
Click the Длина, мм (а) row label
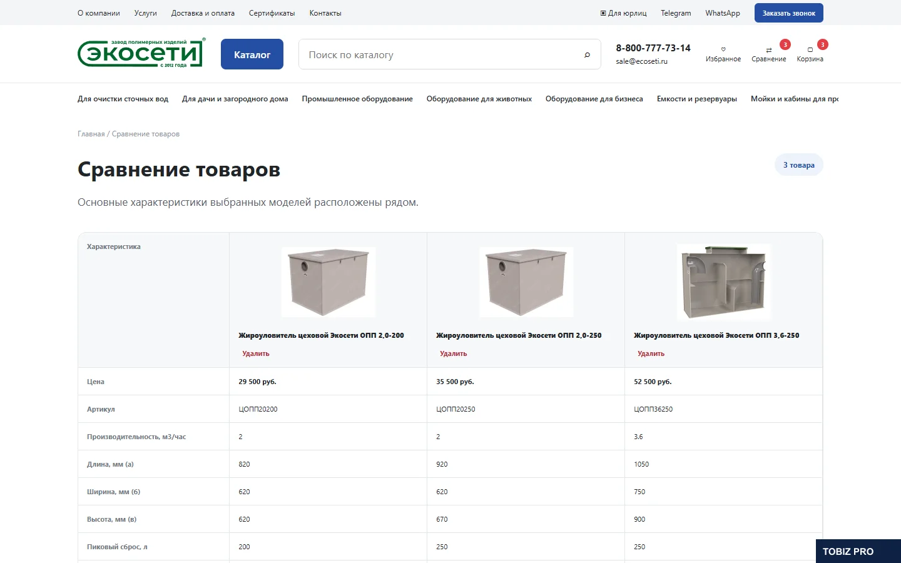[x=110, y=464]
